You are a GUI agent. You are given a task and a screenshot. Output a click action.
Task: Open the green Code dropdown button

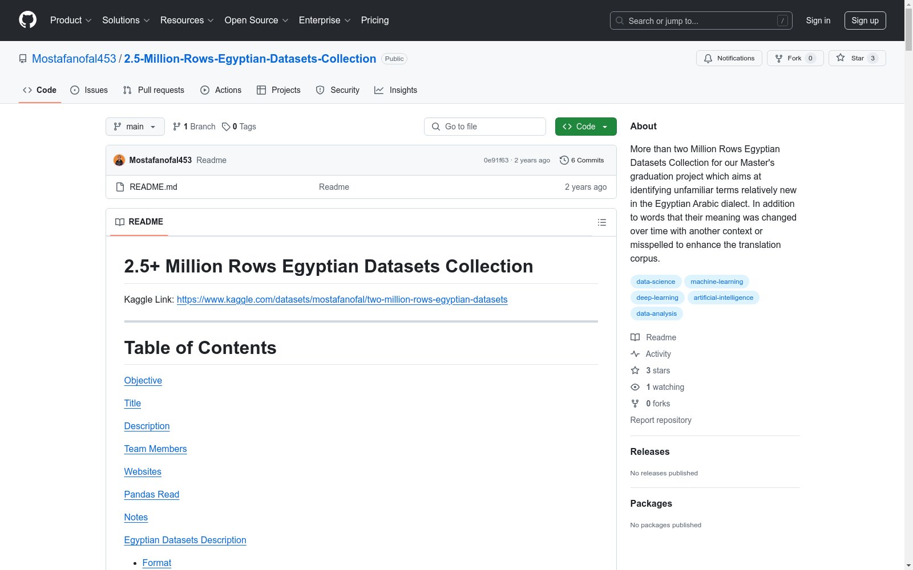pyautogui.click(x=585, y=127)
